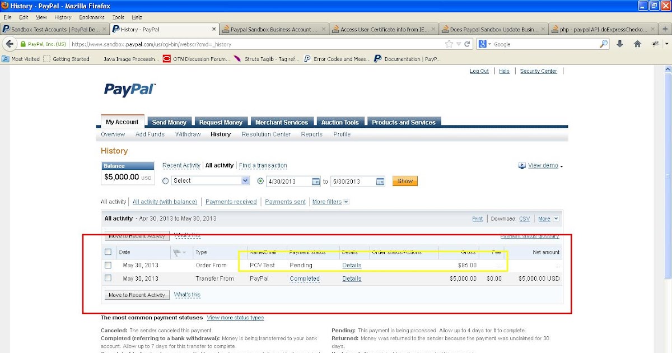Open the Reports subtab

pos(312,134)
